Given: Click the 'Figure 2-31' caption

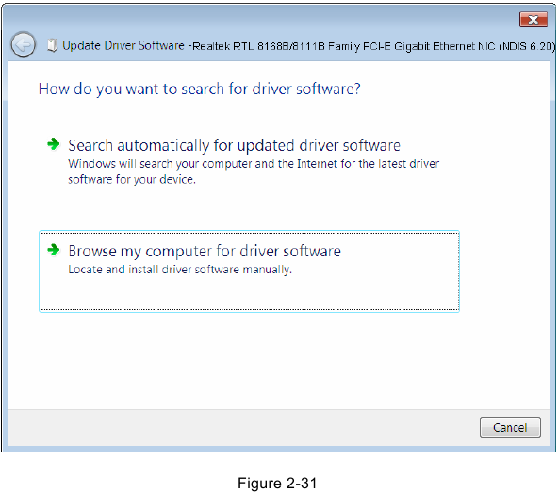Looking at the screenshot, I should click(277, 483).
